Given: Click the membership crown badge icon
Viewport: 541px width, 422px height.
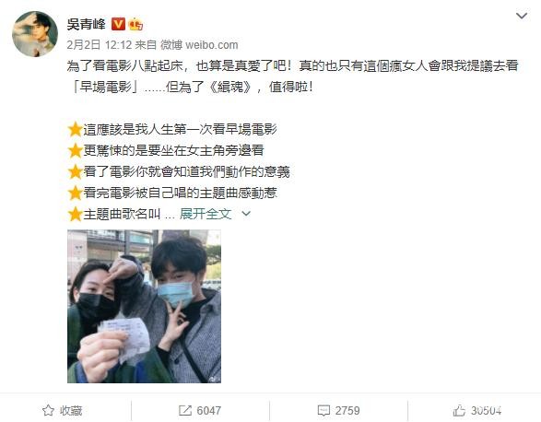Looking at the screenshot, I should pos(135,24).
